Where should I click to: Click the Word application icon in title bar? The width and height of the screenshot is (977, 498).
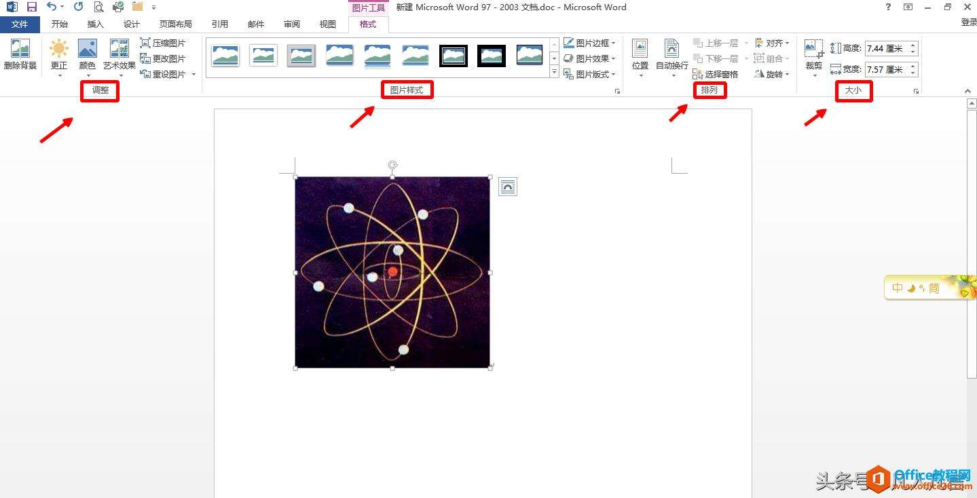(12, 7)
